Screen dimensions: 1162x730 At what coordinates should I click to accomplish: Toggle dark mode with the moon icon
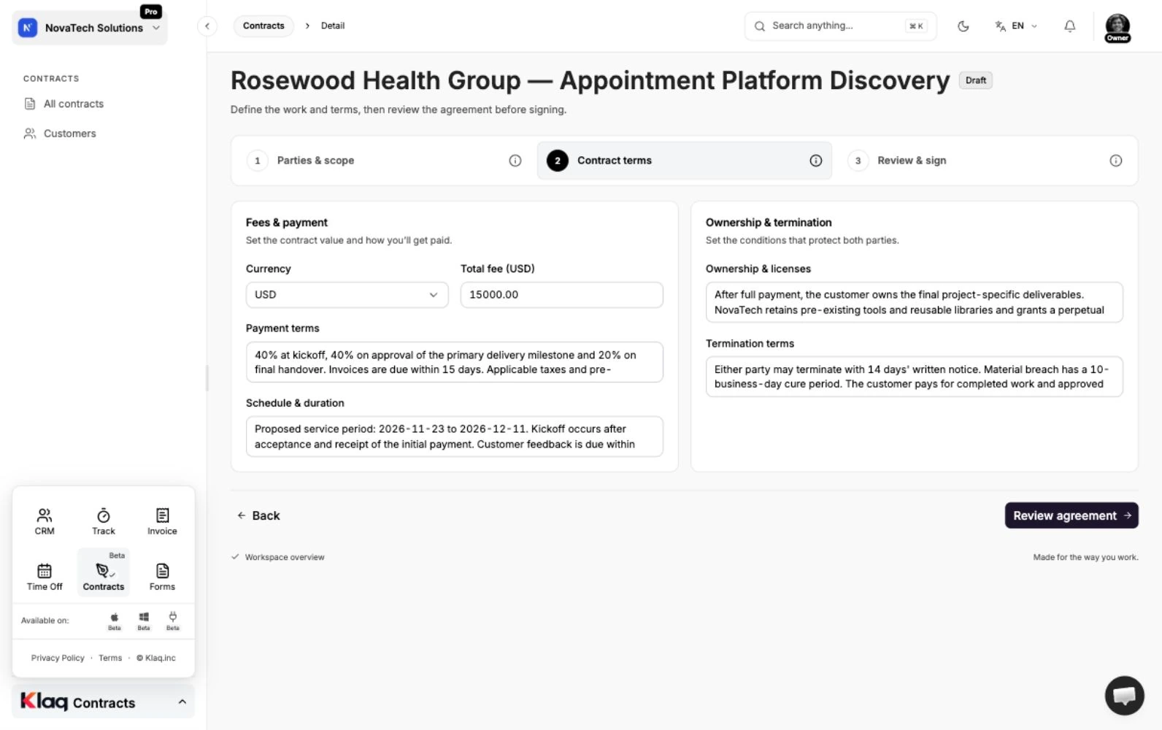(x=963, y=26)
